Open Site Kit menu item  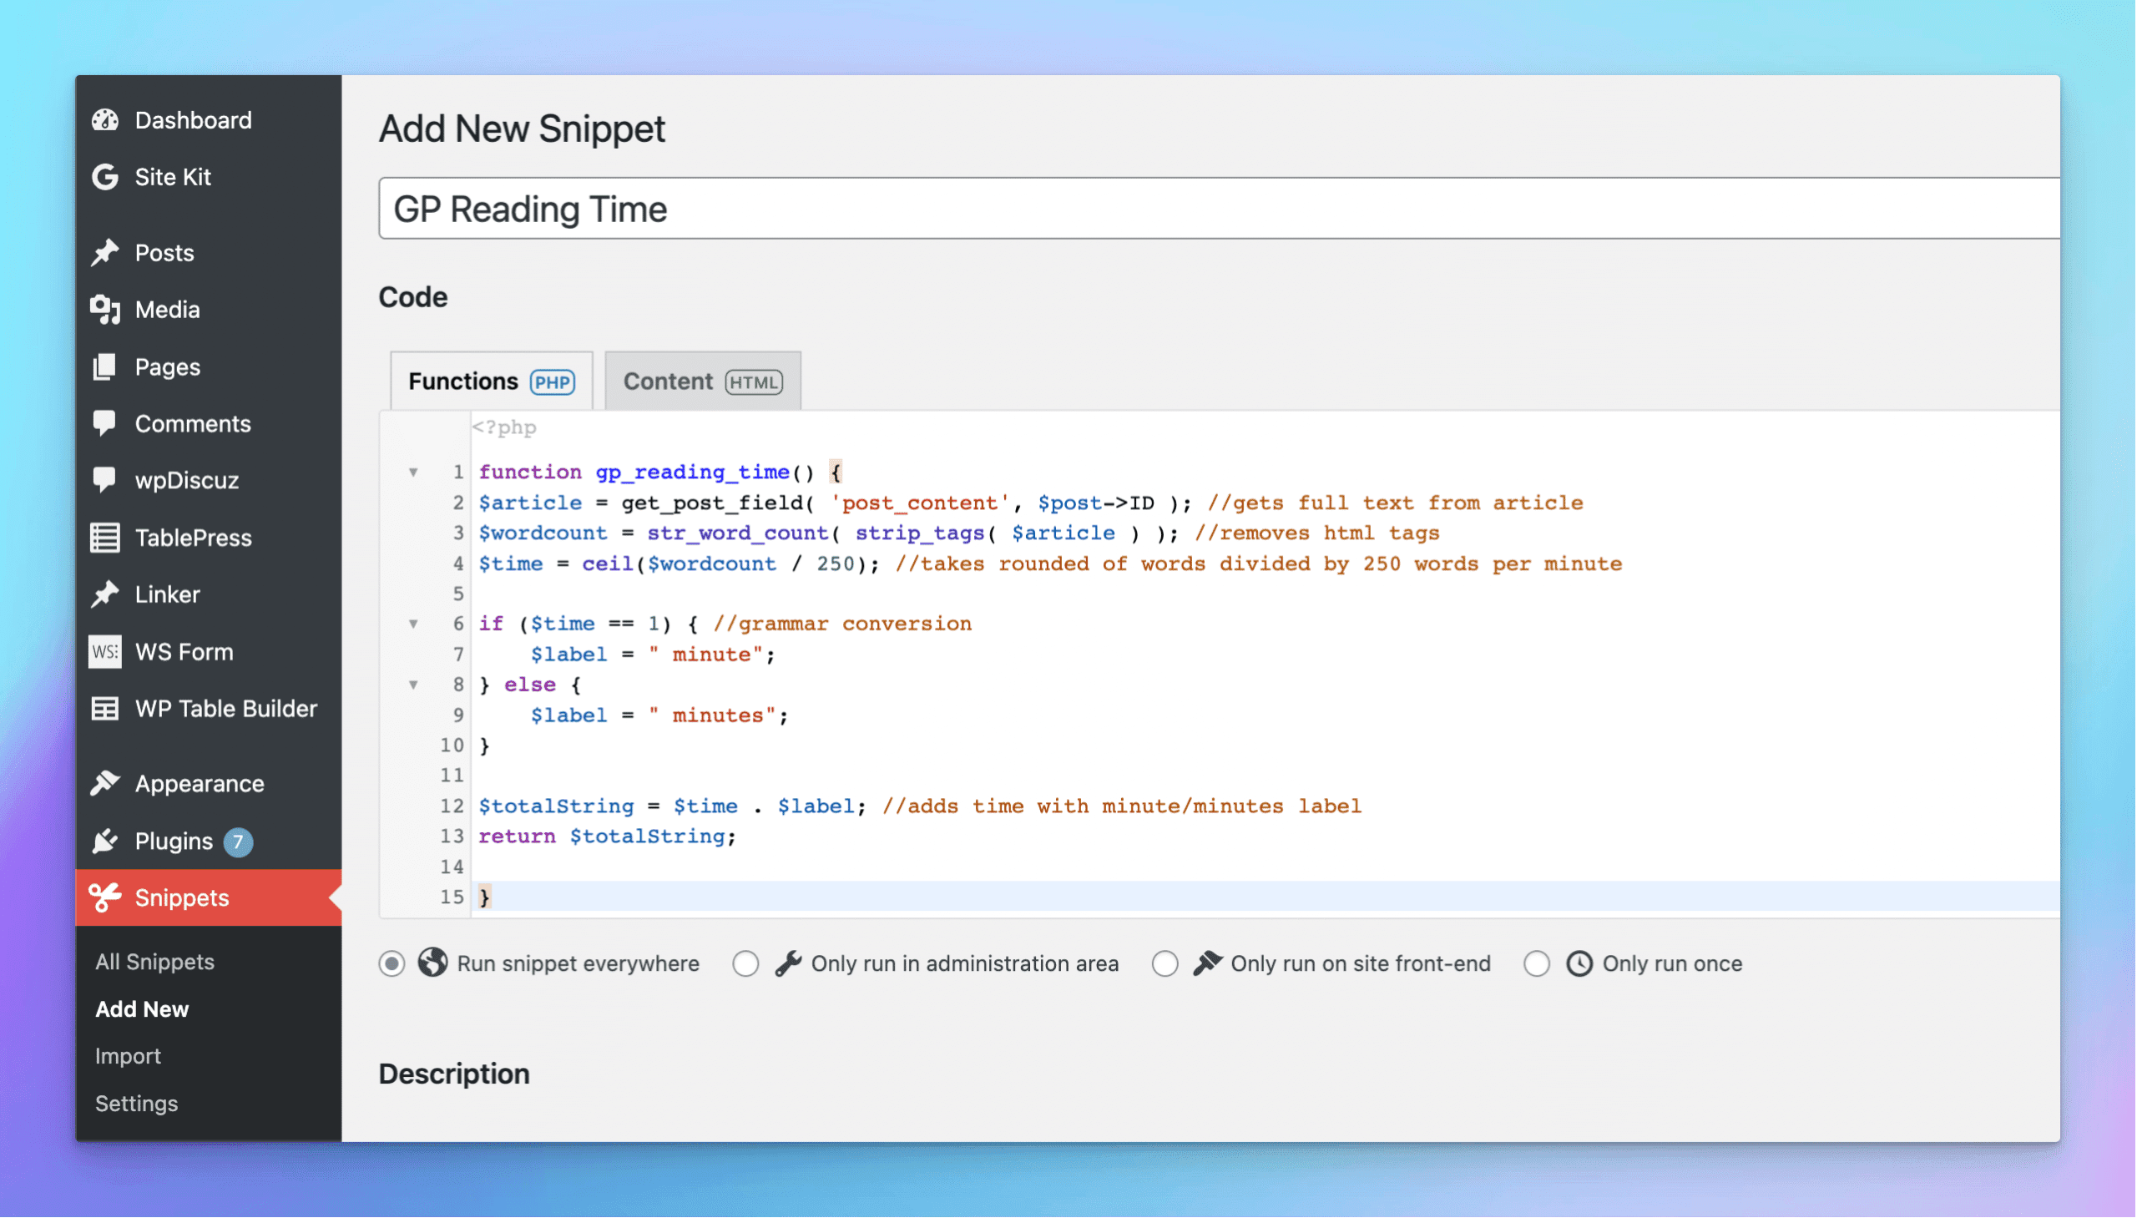coord(209,177)
